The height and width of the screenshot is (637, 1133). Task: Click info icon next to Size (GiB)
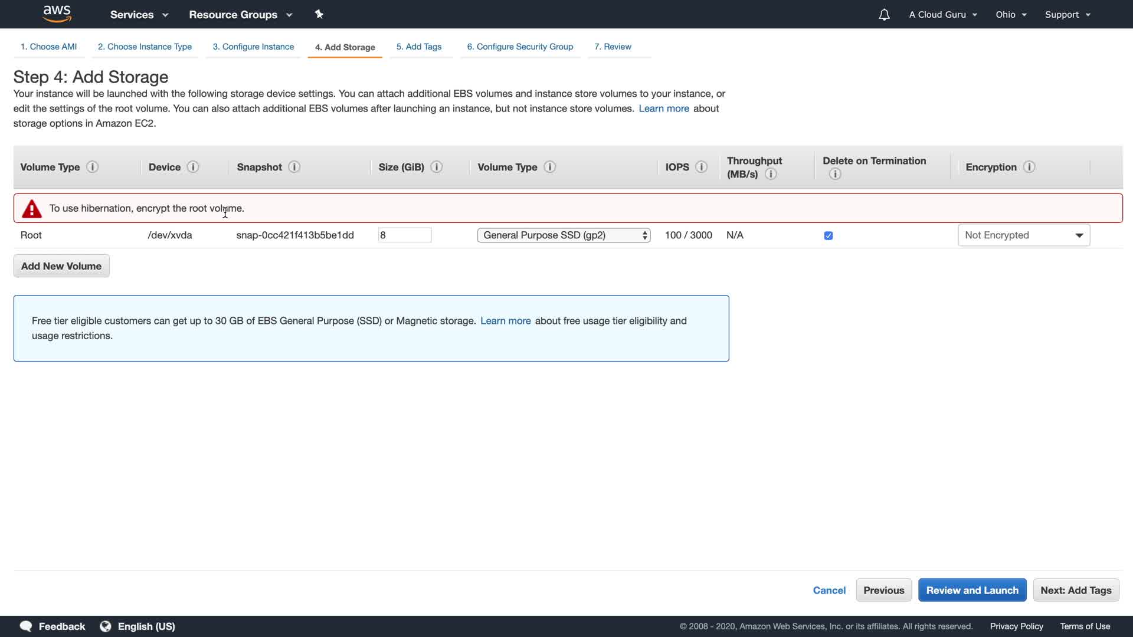click(x=437, y=167)
